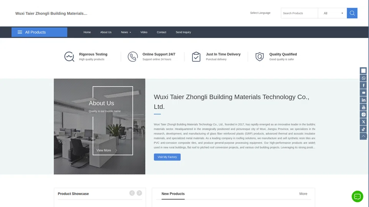This screenshot has width=369, height=207.
Task: Click the Rigorous Testing magnifier icon
Action: tap(69, 57)
